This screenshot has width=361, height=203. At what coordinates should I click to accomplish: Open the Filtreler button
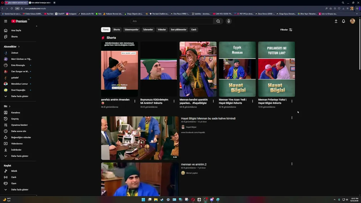(286, 30)
